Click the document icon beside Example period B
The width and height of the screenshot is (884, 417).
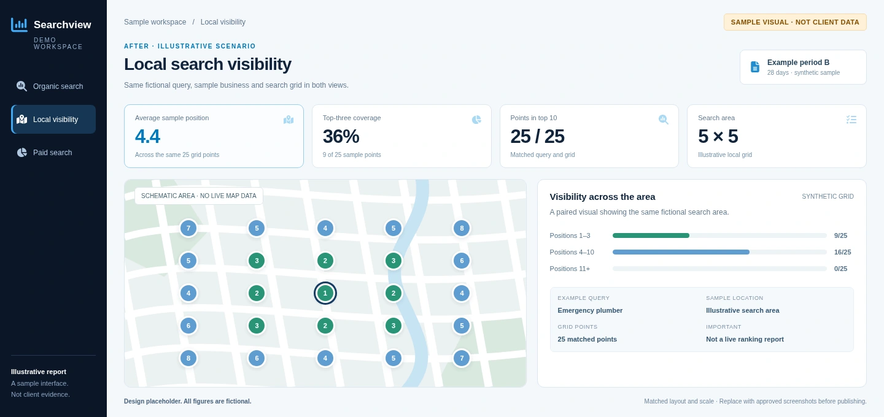pos(755,67)
